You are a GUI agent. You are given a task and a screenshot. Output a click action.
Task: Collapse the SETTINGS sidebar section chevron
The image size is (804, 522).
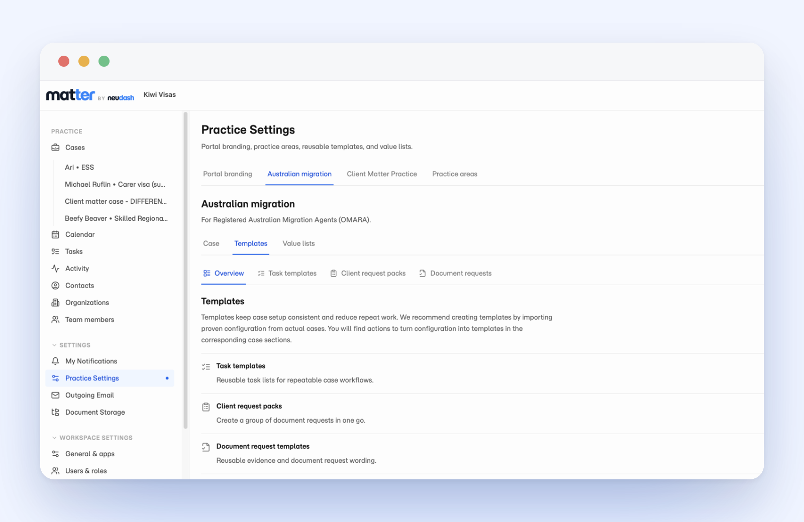point(54,345)
